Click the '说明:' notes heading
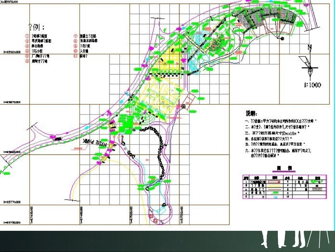335x252 pixels. 251,113
